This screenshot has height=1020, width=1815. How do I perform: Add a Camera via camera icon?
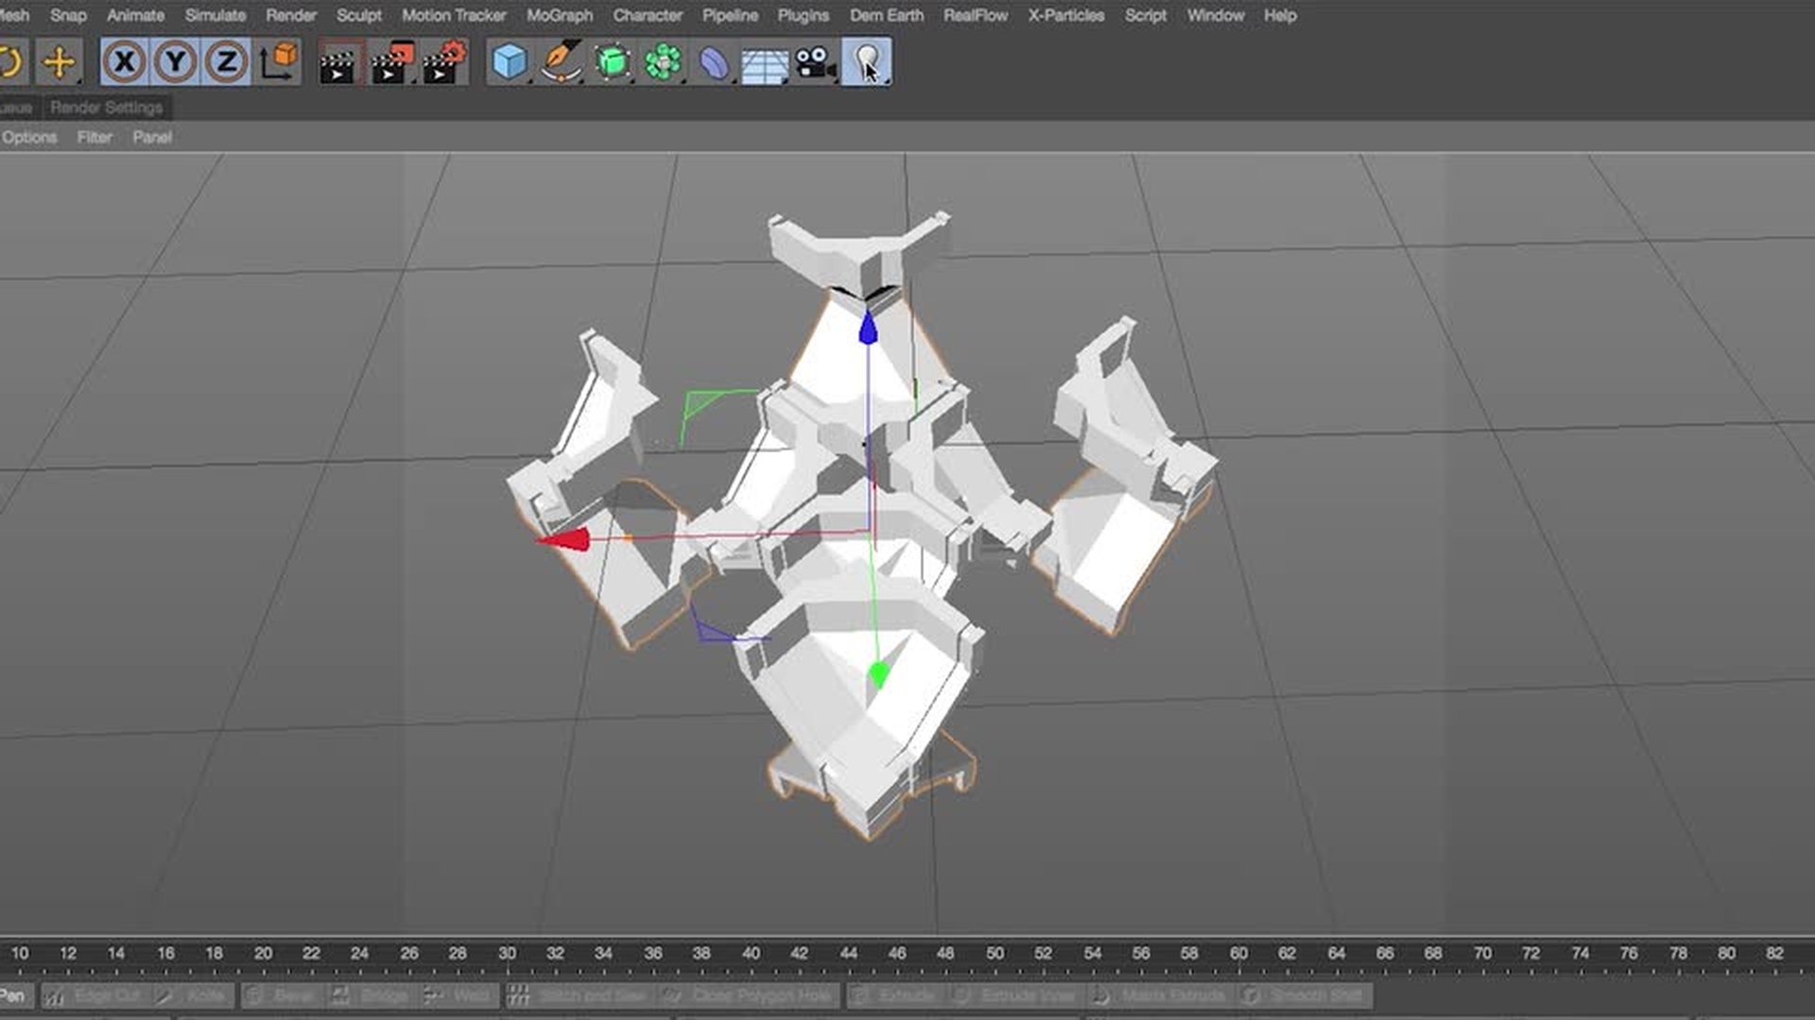pyautogui.click(x=816, y=63)
